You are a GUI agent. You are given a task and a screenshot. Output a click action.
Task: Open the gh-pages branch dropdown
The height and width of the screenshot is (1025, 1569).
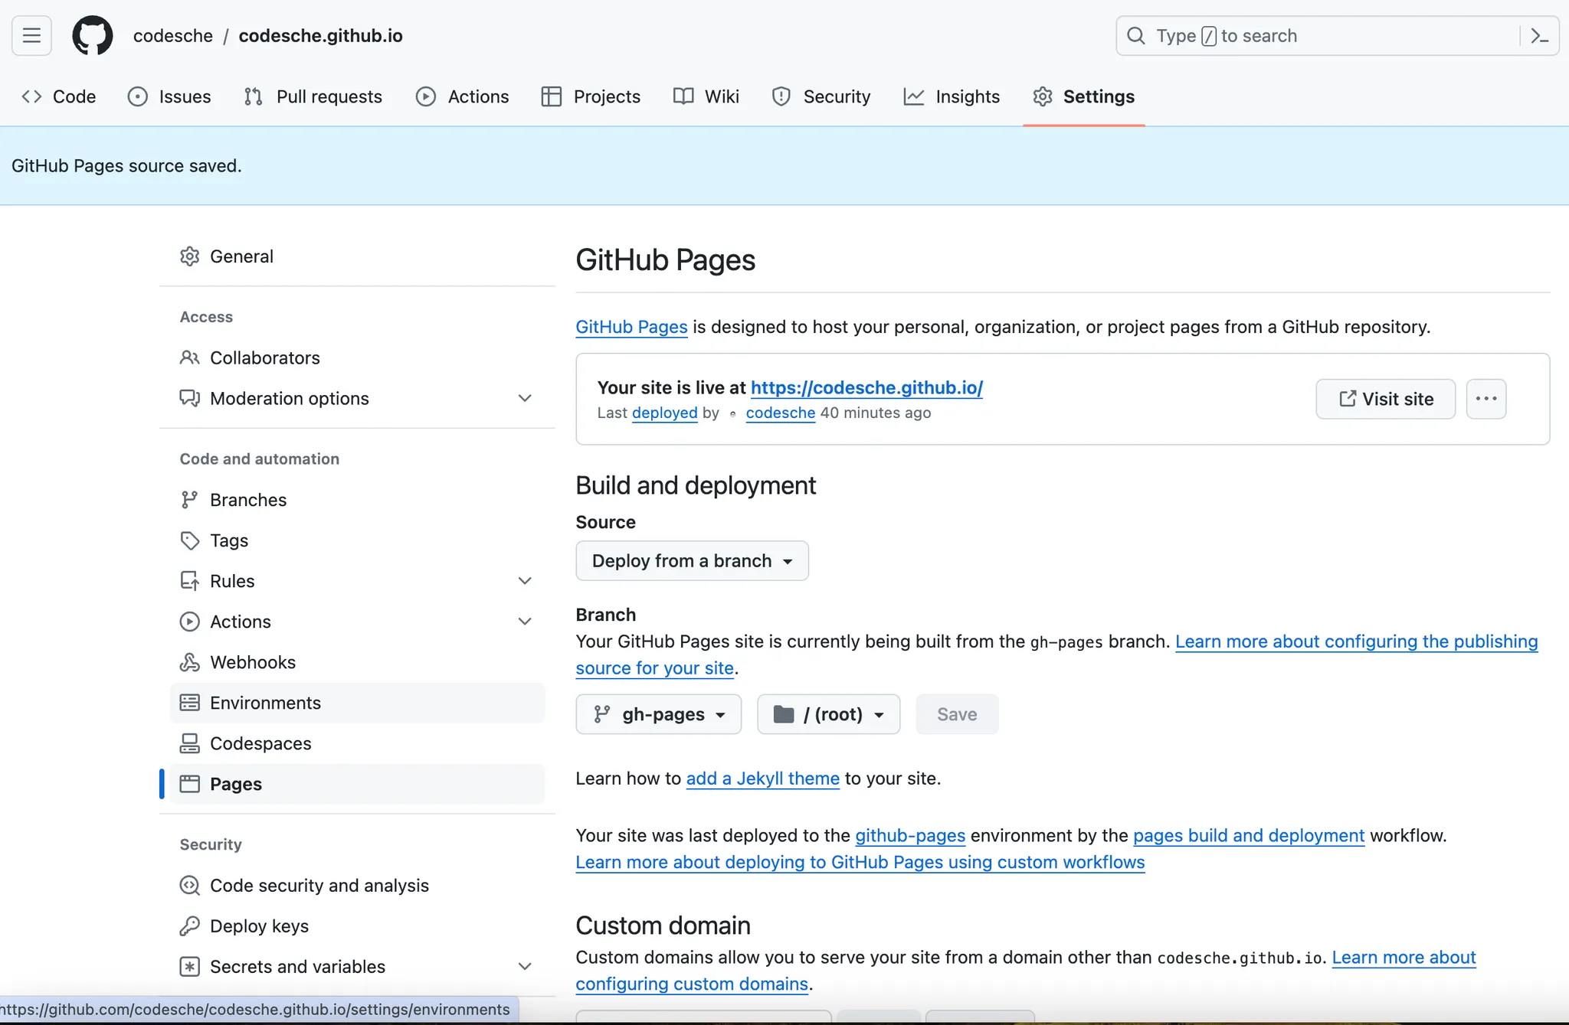pyautogui.click(x=658, y=714)
